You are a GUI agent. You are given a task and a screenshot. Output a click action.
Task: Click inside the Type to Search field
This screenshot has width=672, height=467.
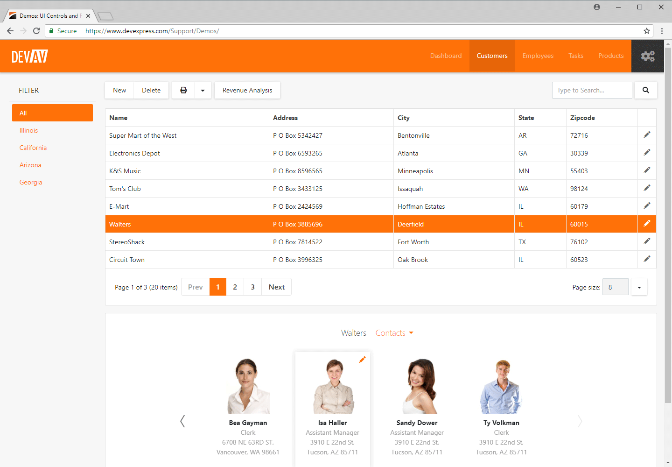pos(592,90)
